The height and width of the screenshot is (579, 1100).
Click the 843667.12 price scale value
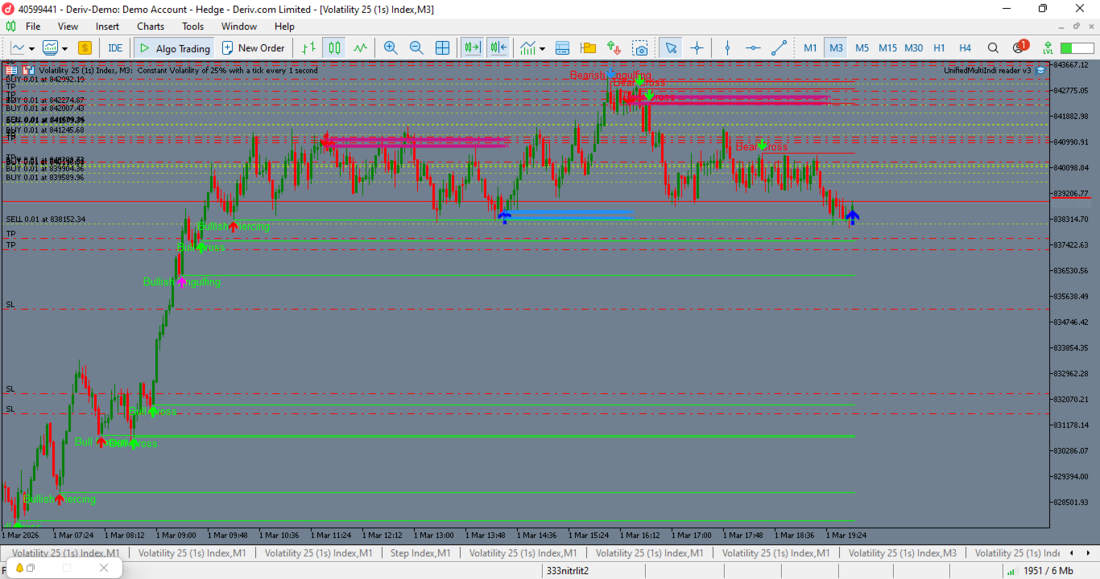(1071, 65)
